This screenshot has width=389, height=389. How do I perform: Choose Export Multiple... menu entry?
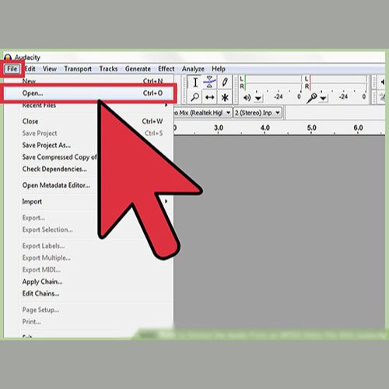[x=89, y=258]
